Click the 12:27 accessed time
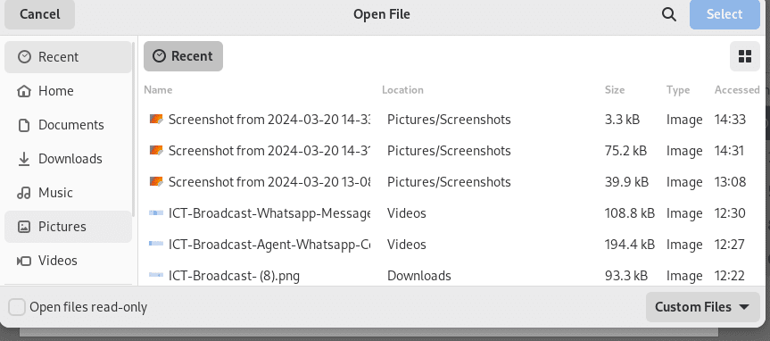Image resolution: width=770 pixels, height=341 pixels. [x=729, y=245]
